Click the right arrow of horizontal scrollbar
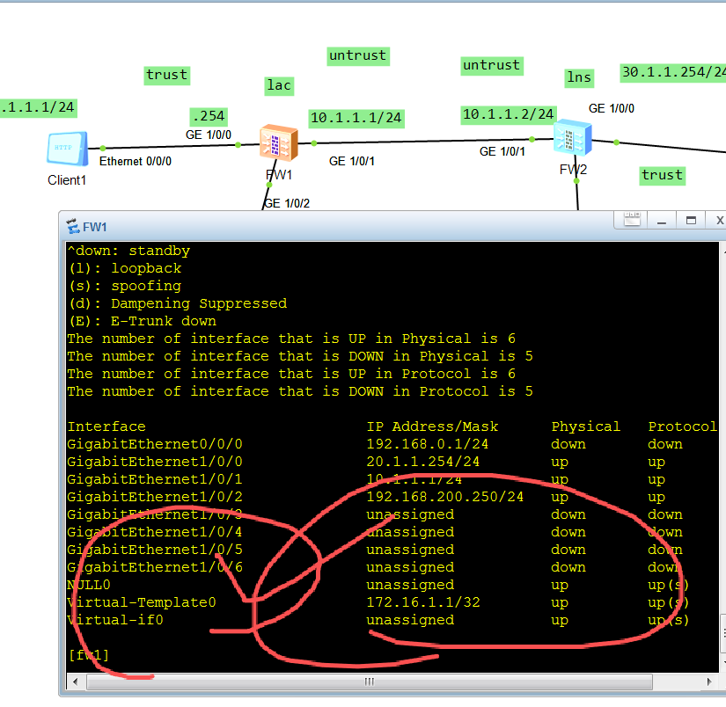This screenshot has height=707, width=726. 709,681
